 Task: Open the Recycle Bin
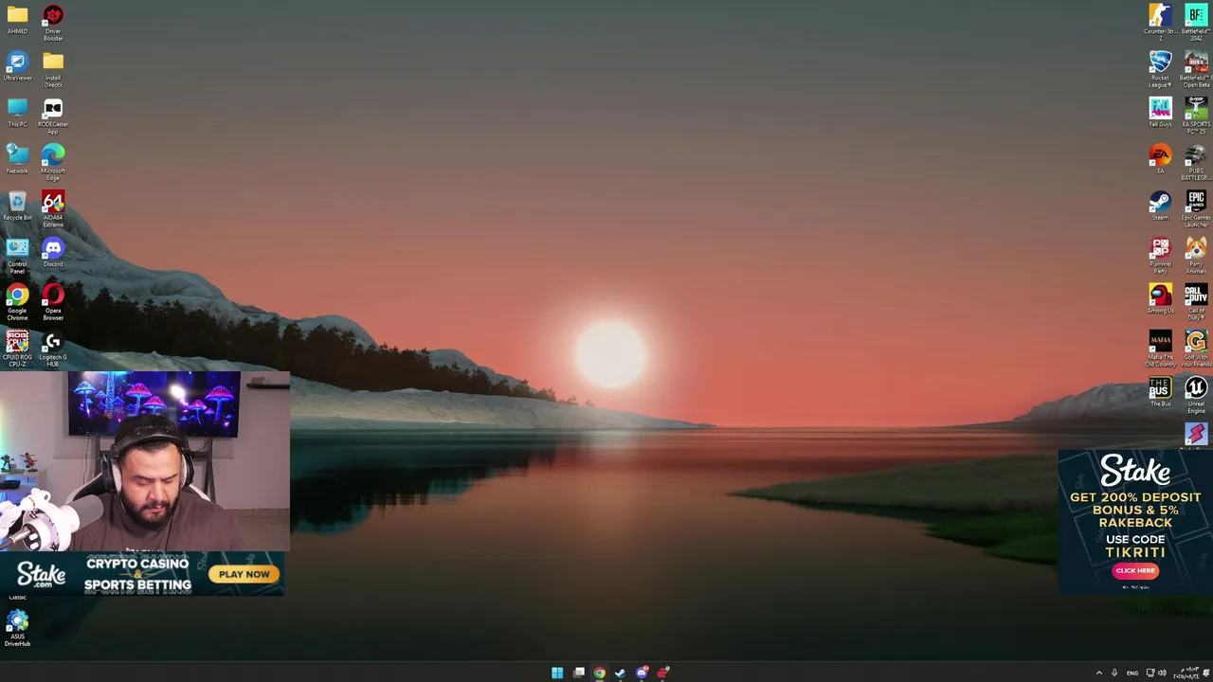17,206
